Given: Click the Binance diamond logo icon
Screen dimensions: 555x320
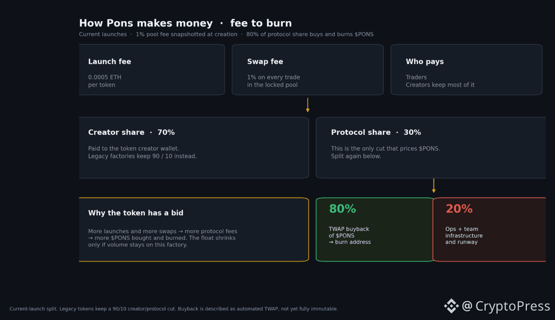Looking at the screenshot, I should click(451, 306).
